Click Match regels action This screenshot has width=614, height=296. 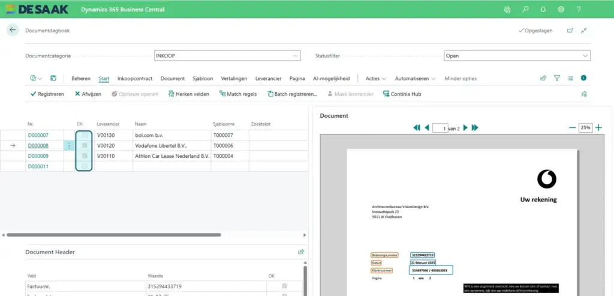(x=238, y=94)
